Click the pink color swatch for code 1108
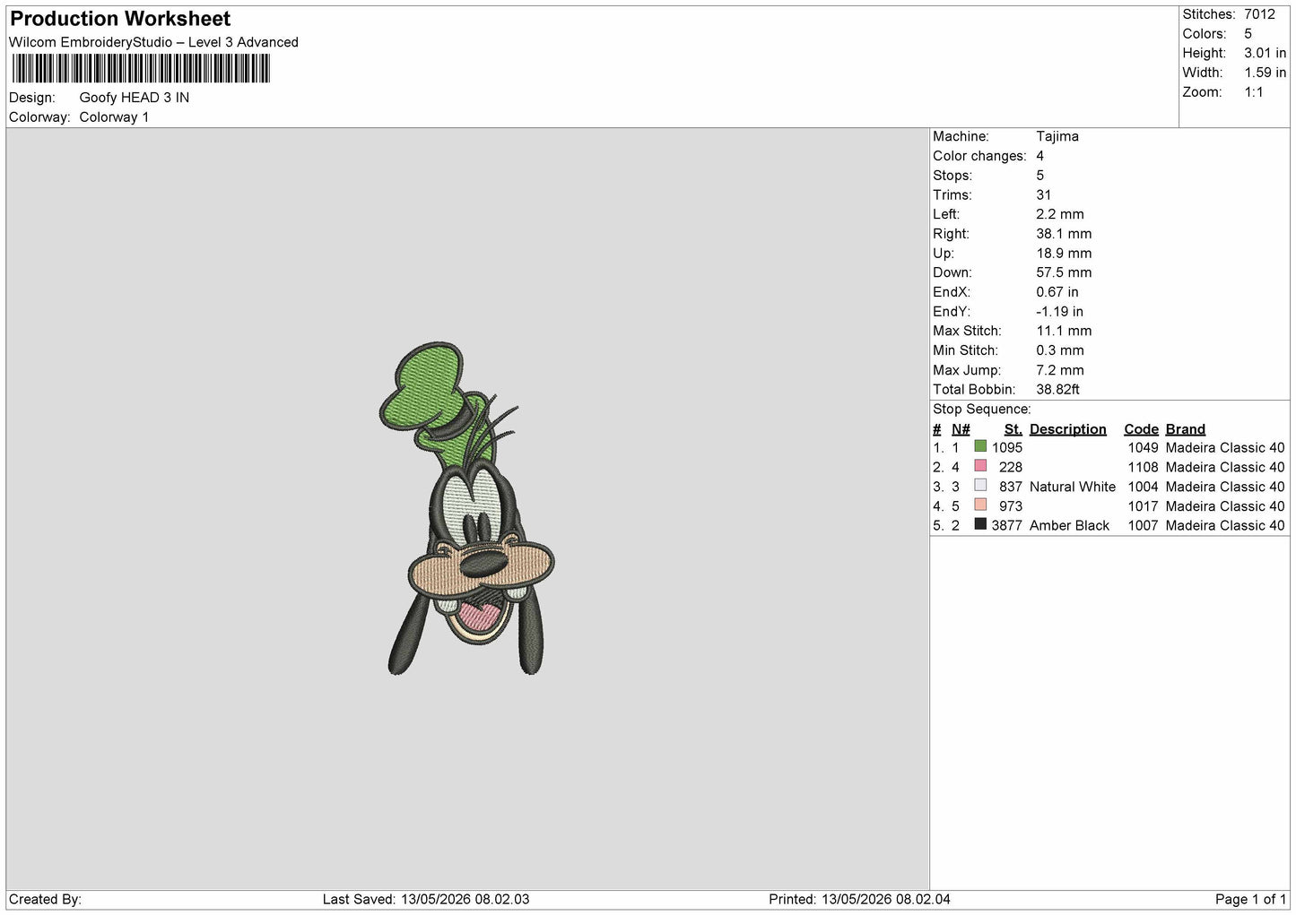This screenshot has width=1296, height=915. pyautogui.click(x=980, y=466)
